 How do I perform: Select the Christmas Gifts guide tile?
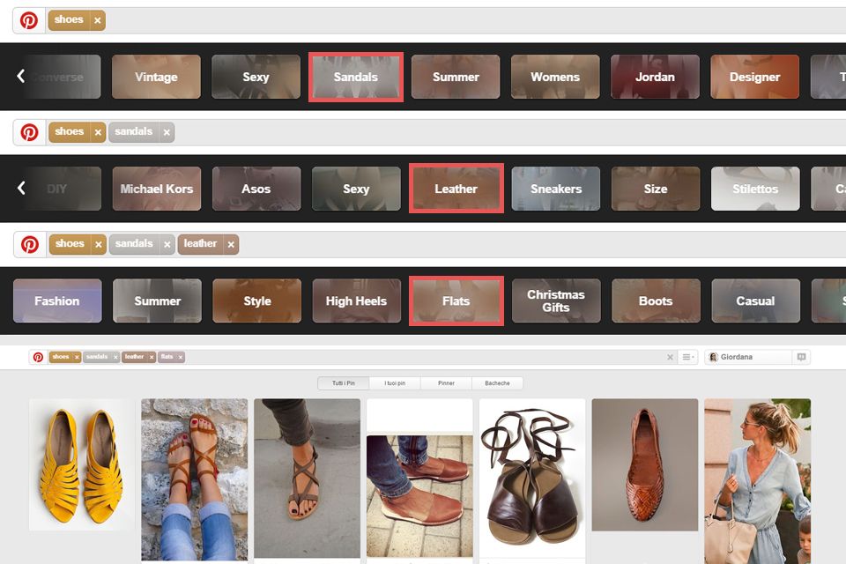click(556, 301)
